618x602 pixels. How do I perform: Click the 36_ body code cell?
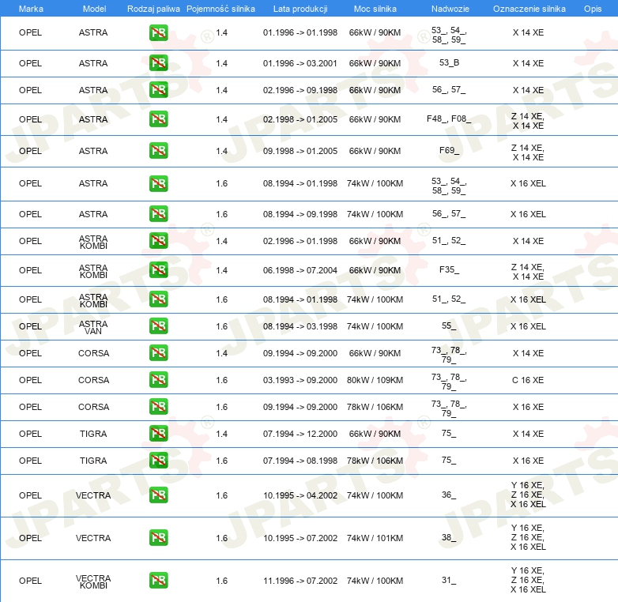(x=449, y=495)
